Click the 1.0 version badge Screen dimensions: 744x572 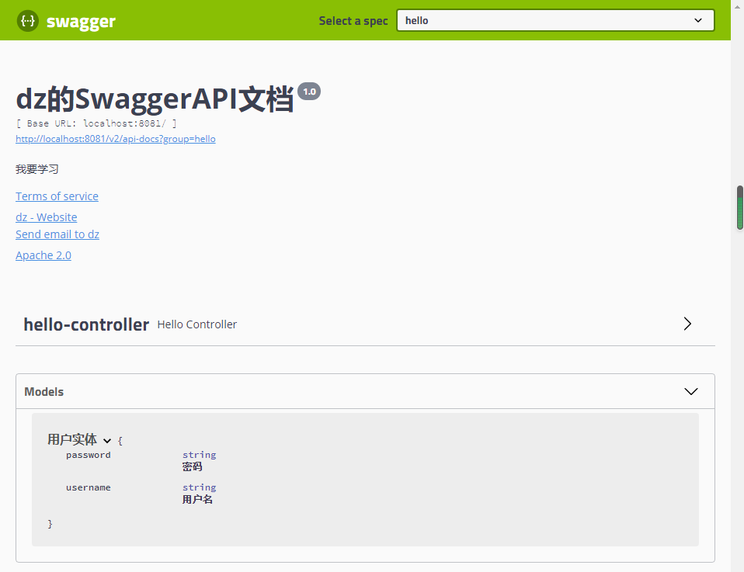[x=309, y=92]
